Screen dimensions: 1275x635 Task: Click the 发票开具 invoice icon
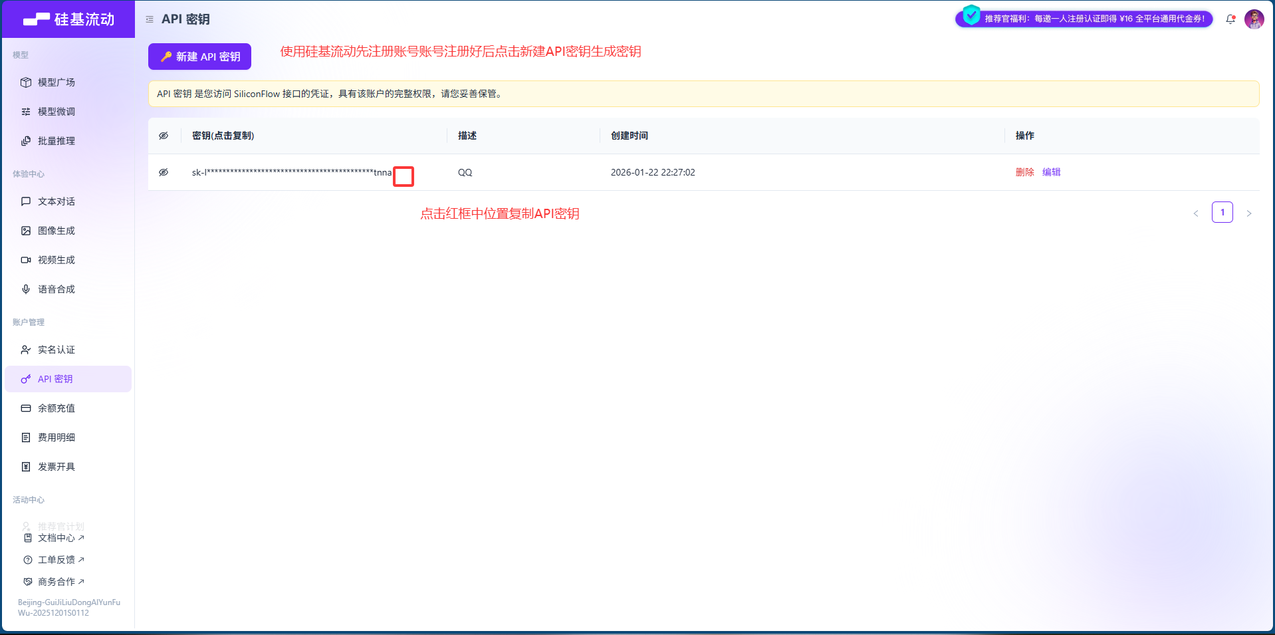[26, 467]
